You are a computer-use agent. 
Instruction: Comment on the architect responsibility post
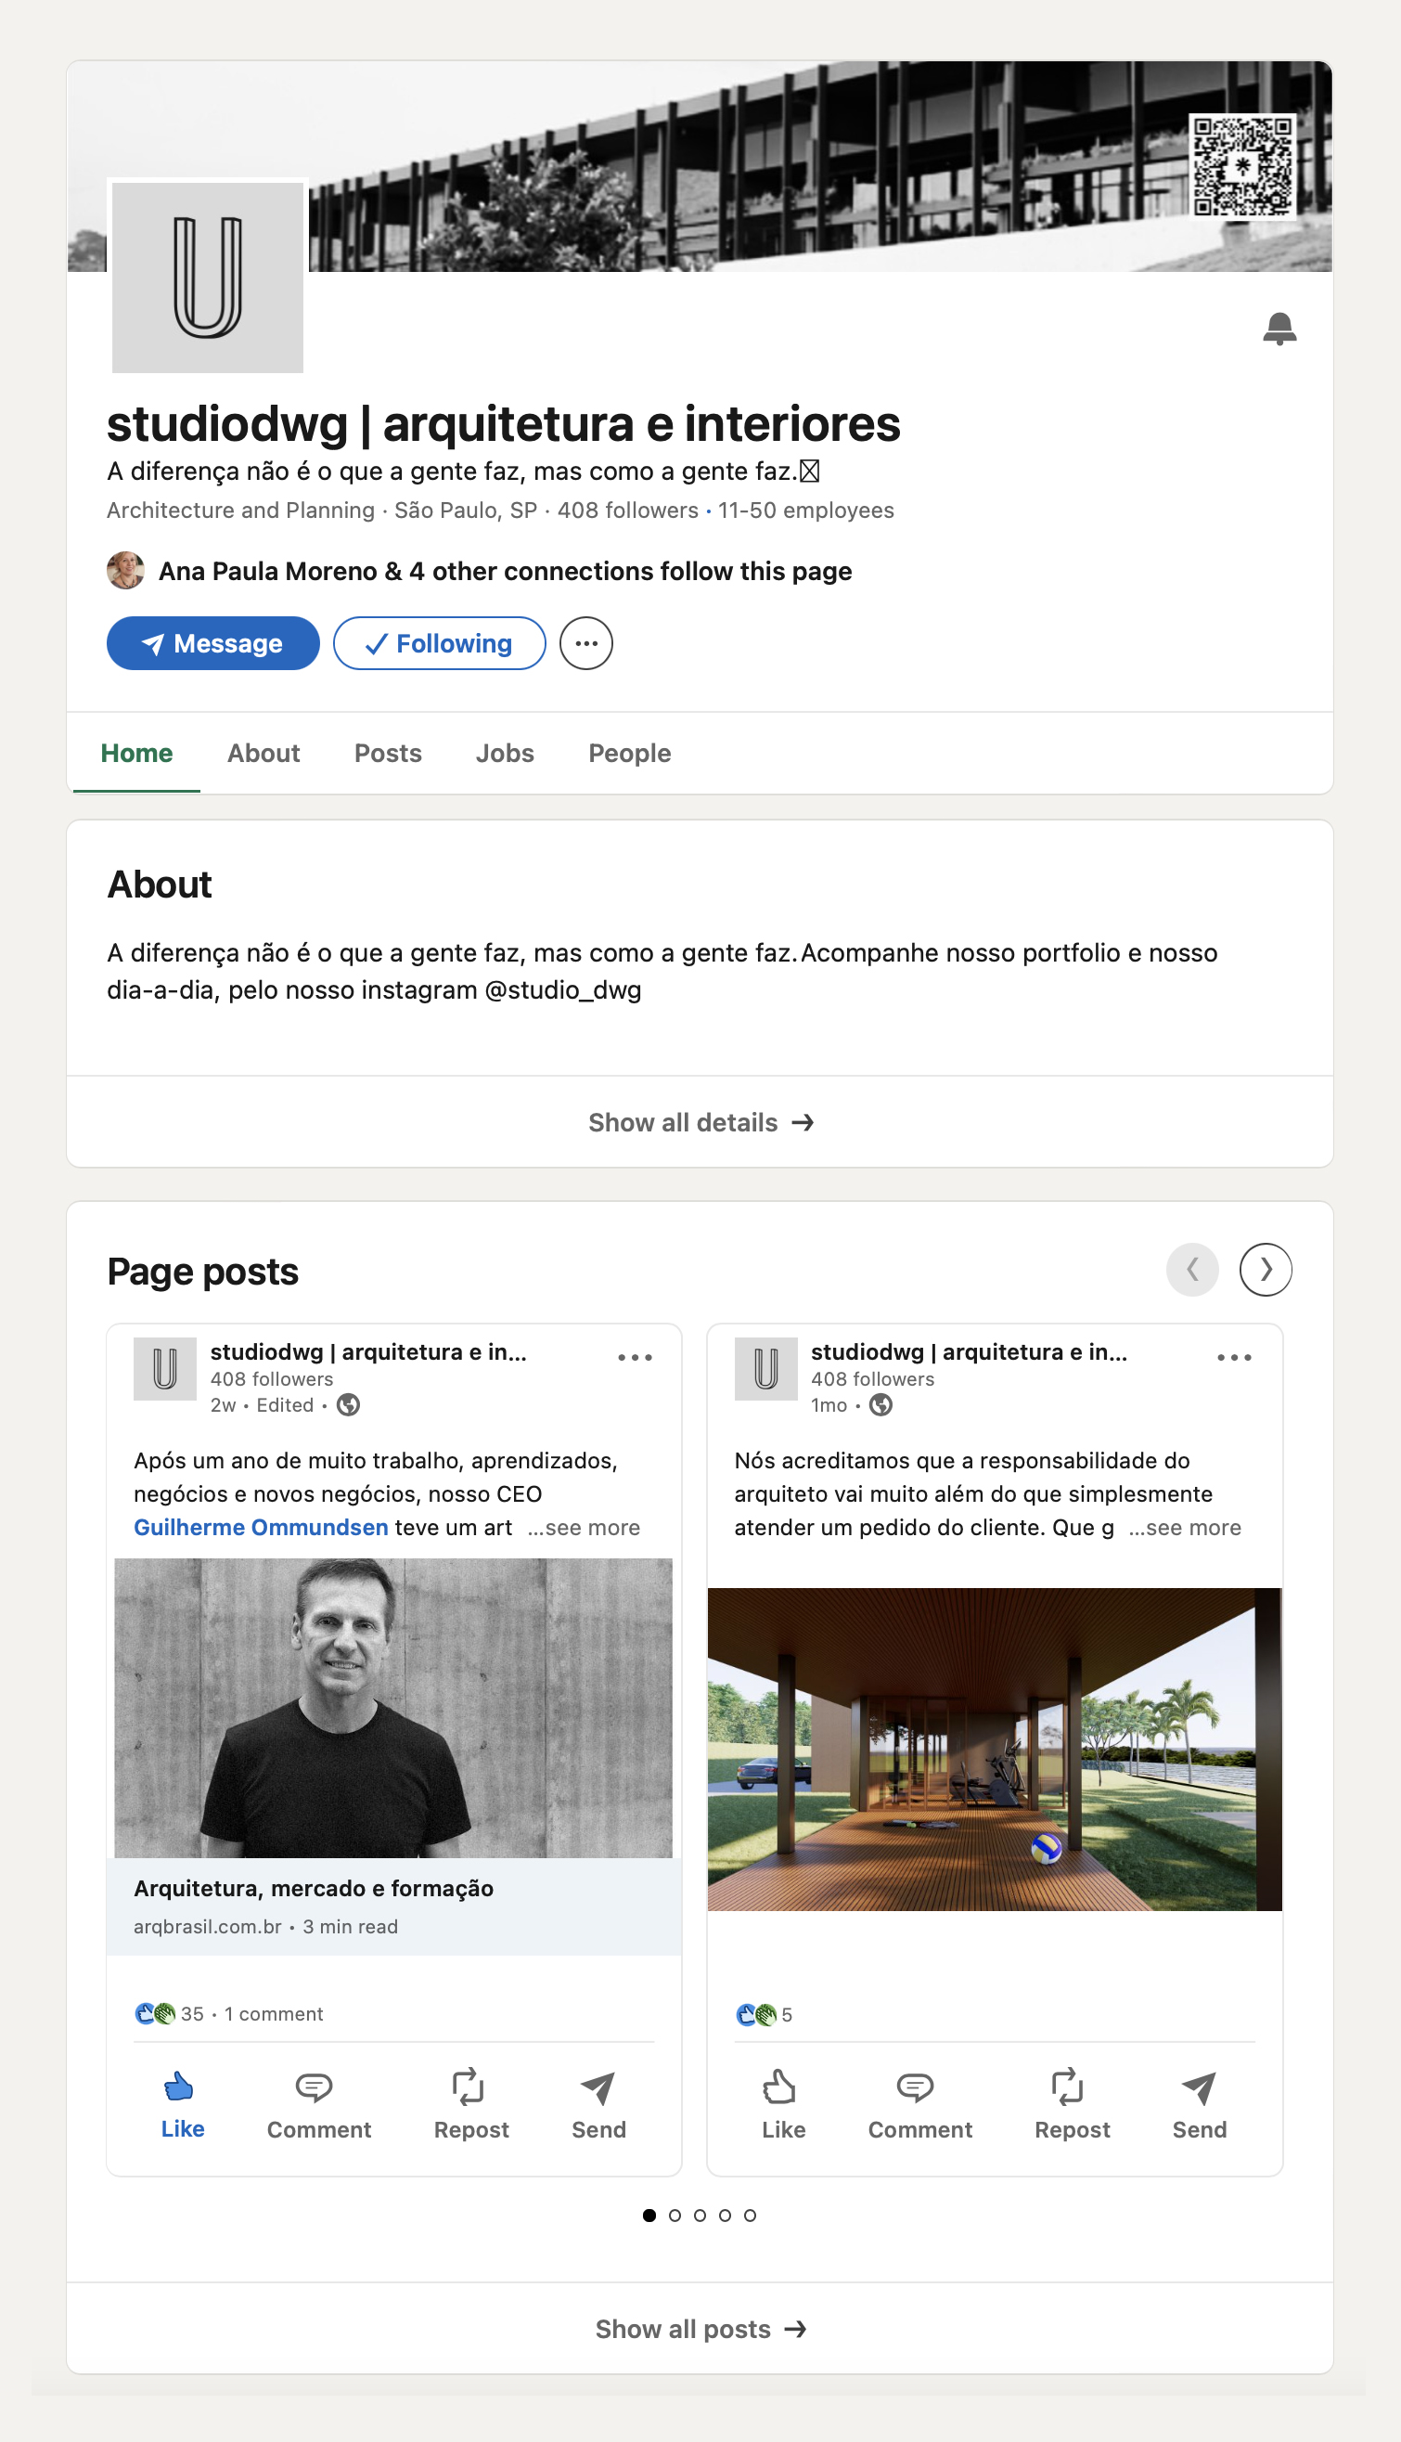tap(919, 2106)
